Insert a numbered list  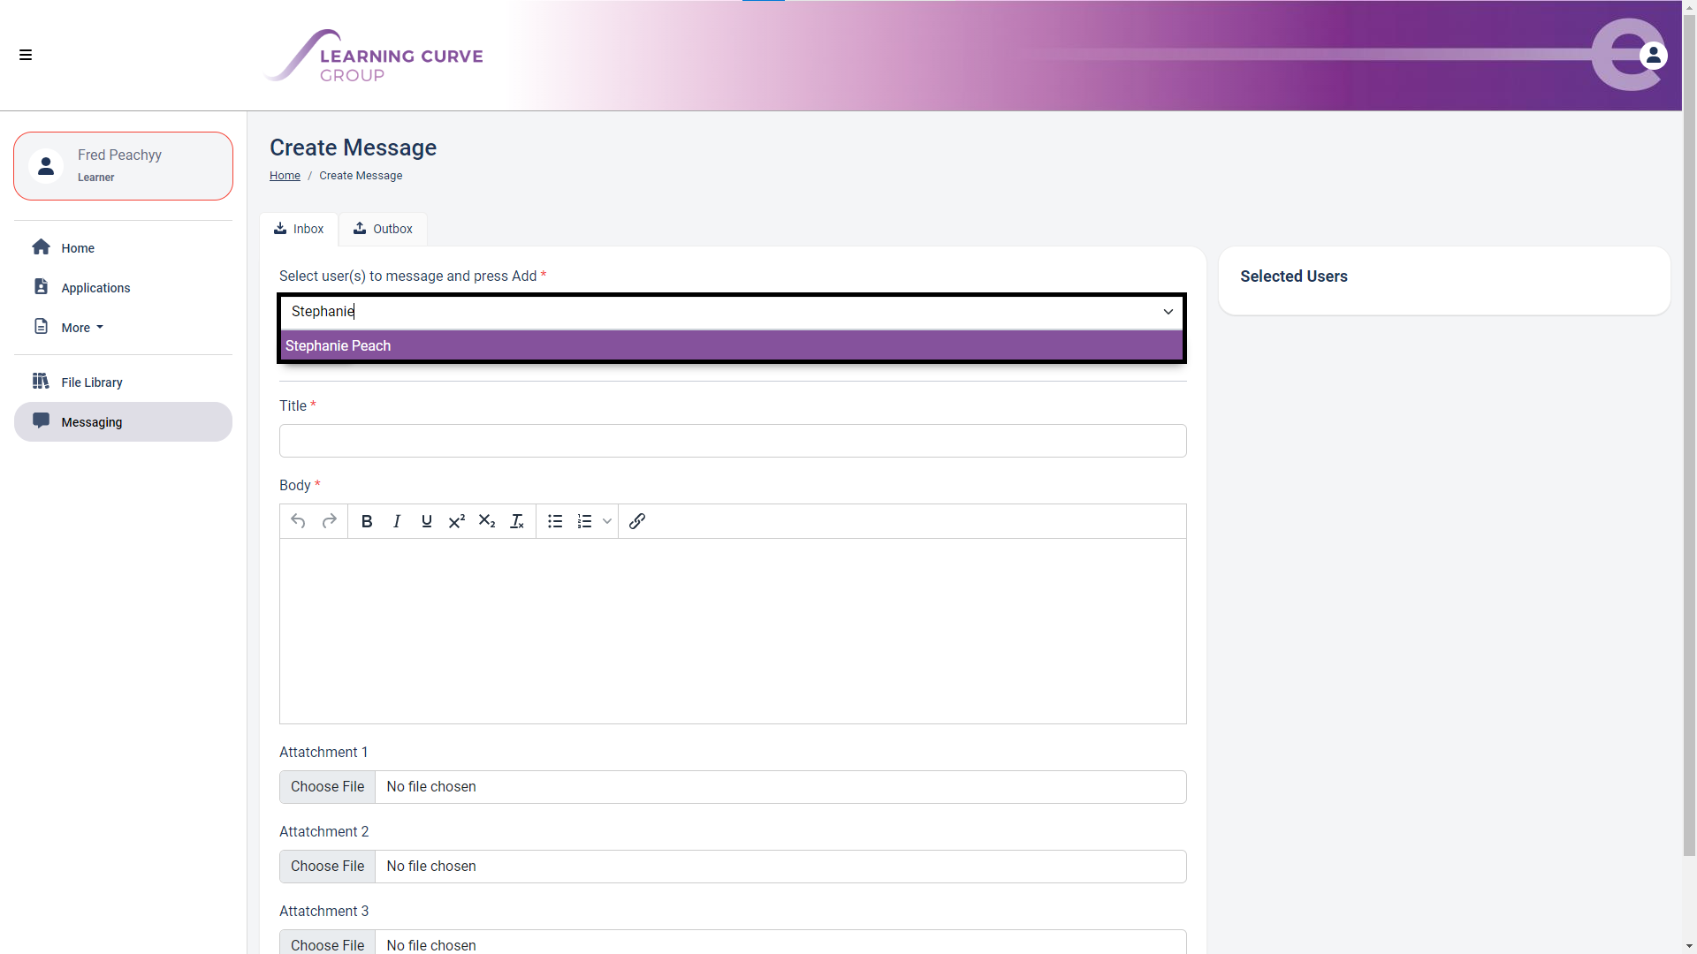[584, 521]
